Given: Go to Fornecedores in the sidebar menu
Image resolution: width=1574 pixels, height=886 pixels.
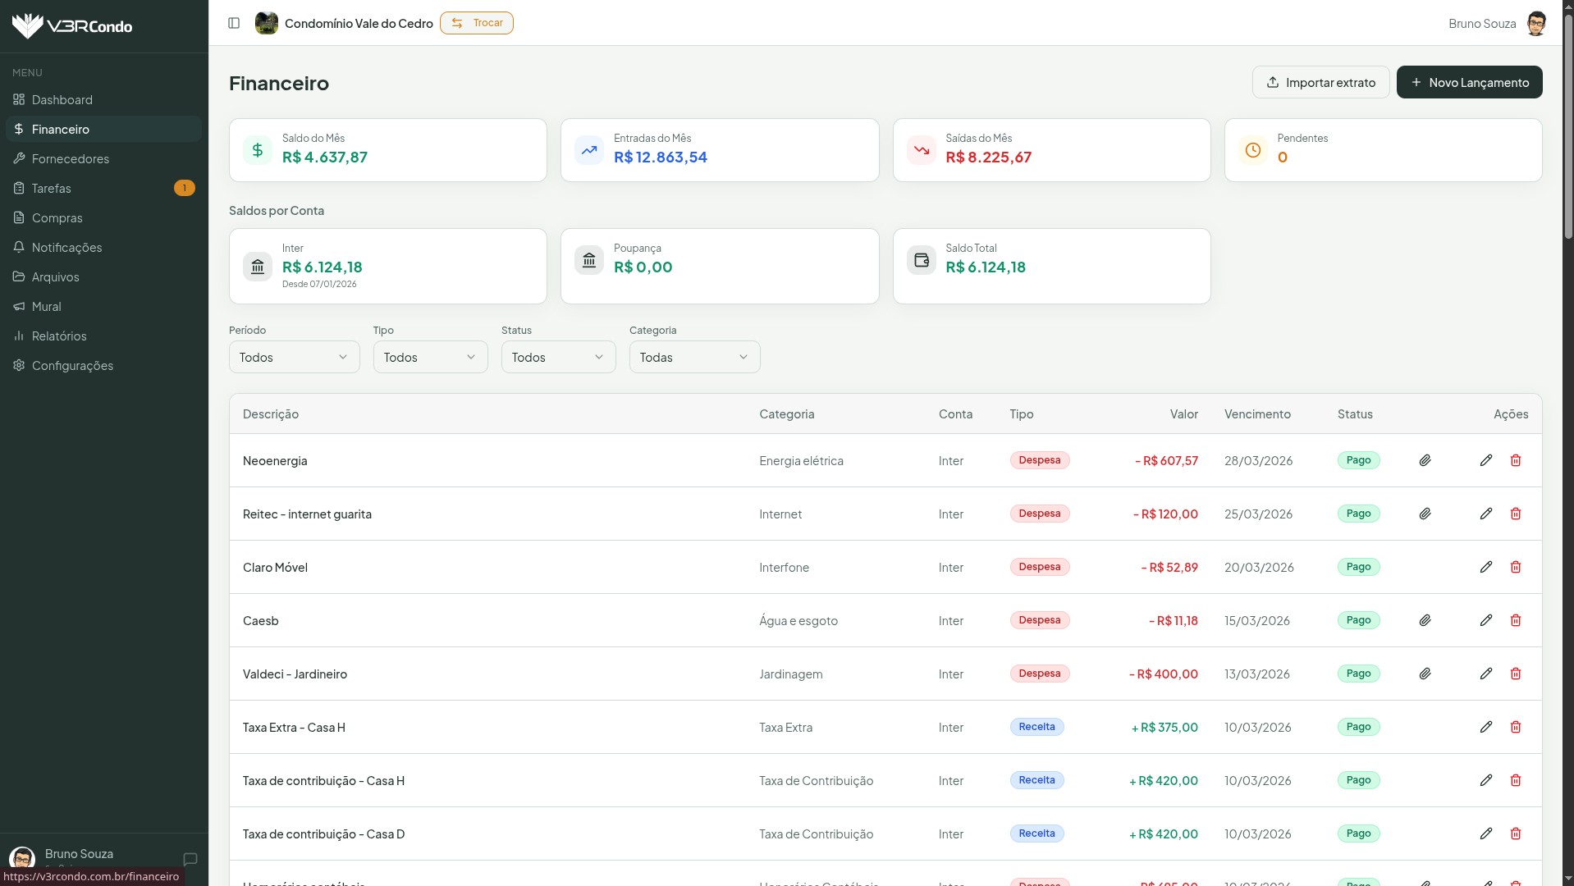Looking at the screenshot, I should [71, 158].
